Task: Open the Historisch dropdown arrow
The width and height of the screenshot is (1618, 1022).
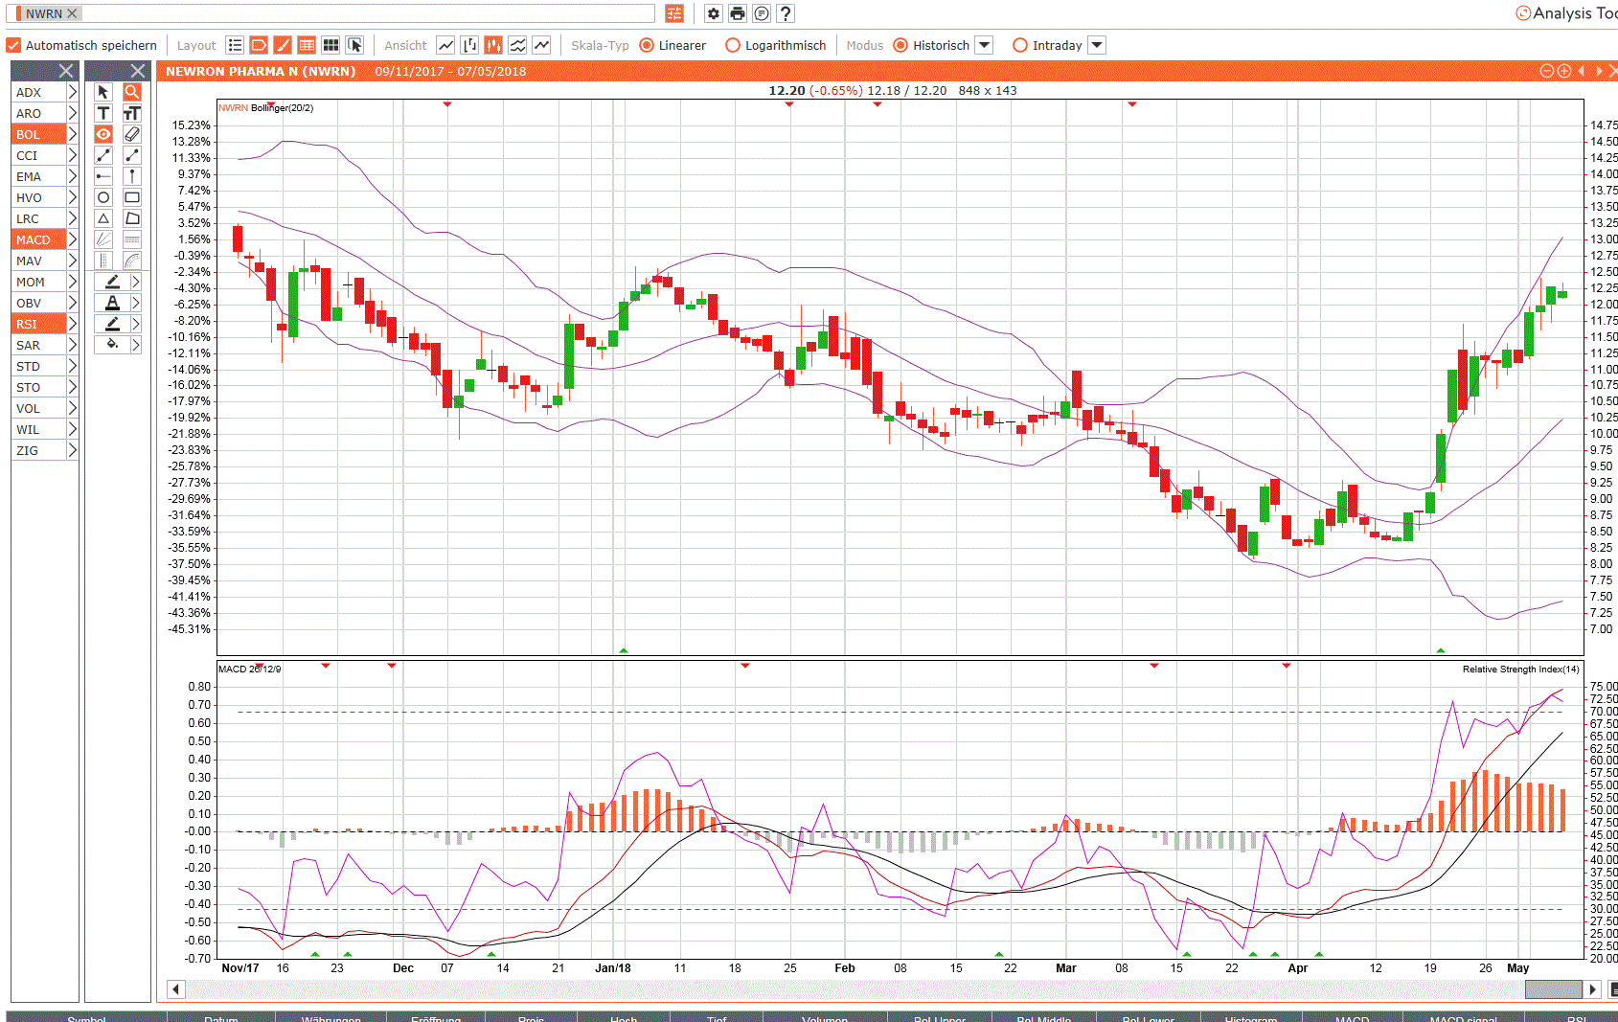Action: pyautogui.click(x=984, y=45)
